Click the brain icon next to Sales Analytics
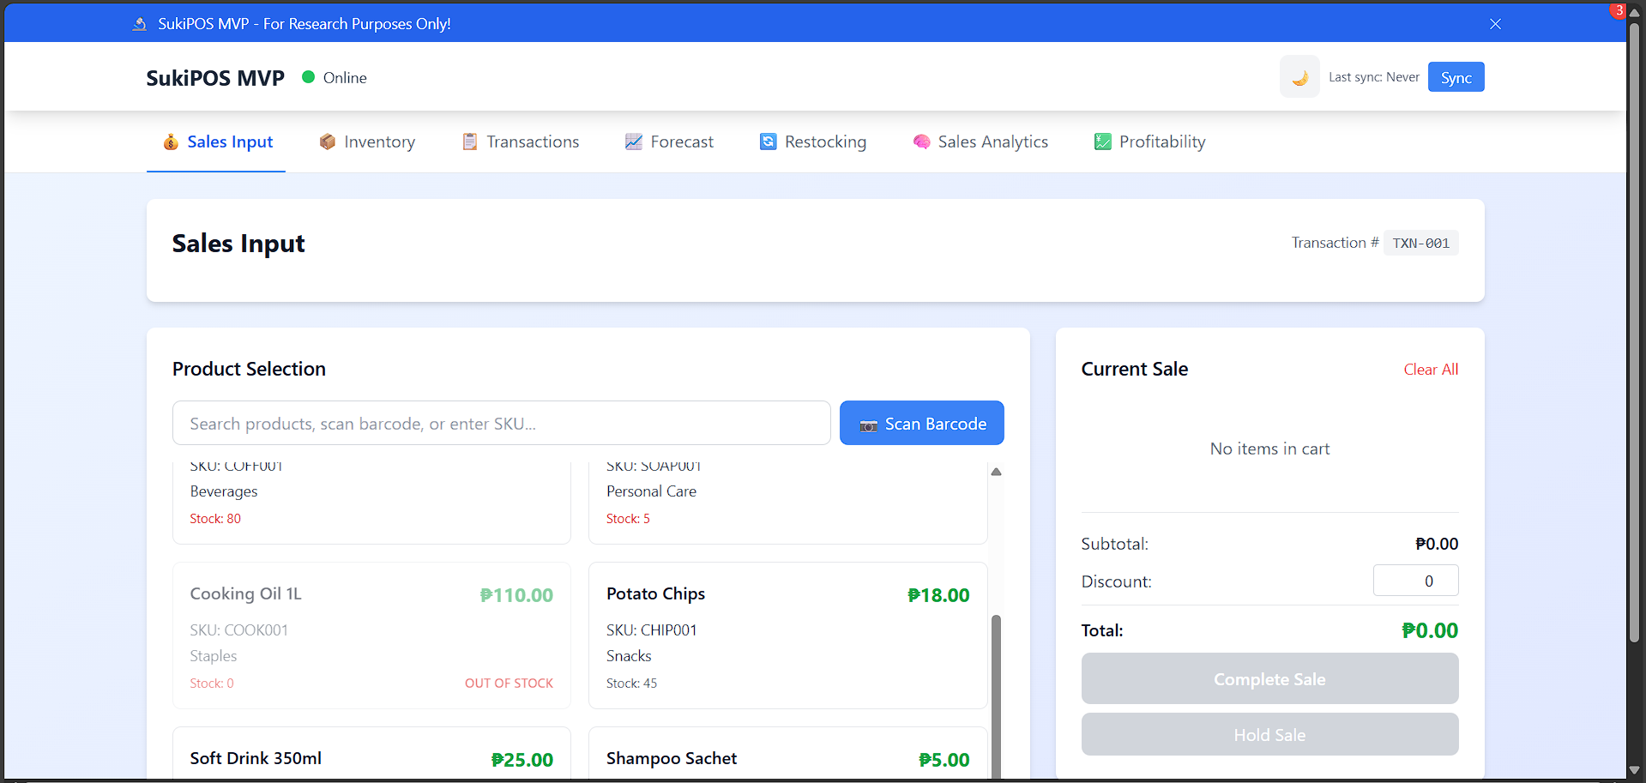Viewport: 1646px width, 783px height. click(x=921, y=141)
